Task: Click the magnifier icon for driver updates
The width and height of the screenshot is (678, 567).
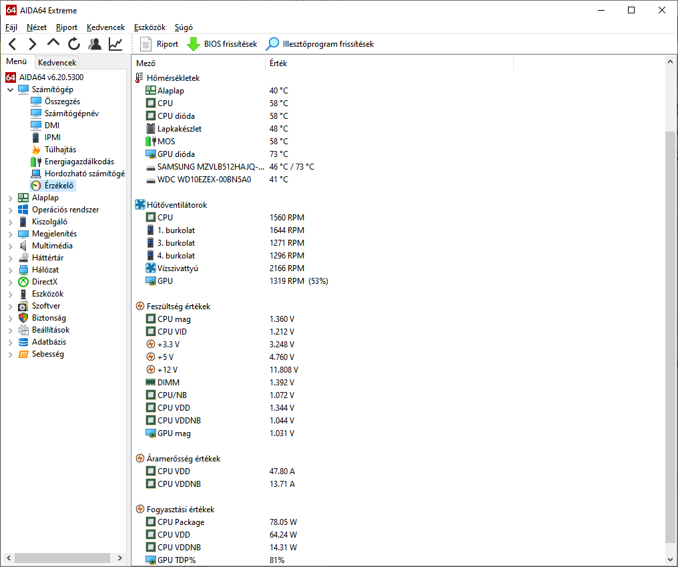Action: click(x=272, y=43)
